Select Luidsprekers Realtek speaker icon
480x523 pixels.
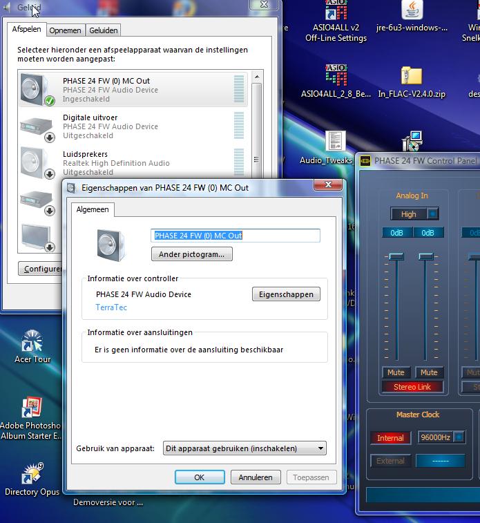point(37,164)
